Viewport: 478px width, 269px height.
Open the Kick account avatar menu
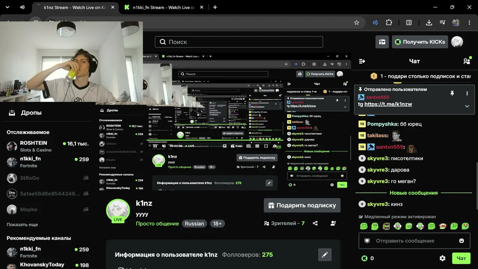point(457,42)
